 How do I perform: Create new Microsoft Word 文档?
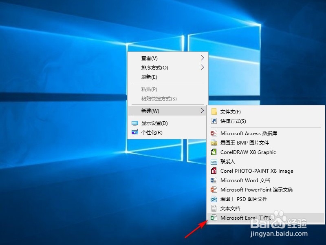click(x=266, y=180)
